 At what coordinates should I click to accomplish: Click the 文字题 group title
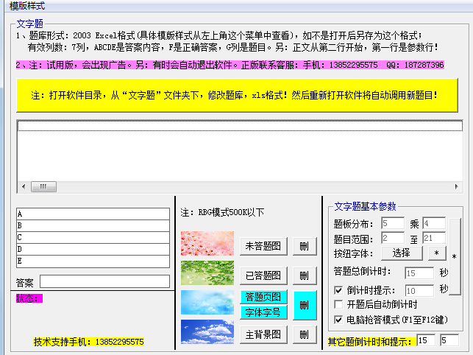[x=30, y=24]
